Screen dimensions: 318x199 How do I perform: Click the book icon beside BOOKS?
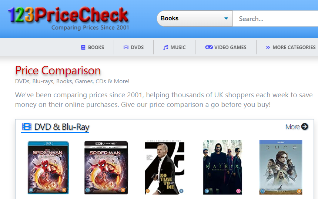click(x=83, y=47)
